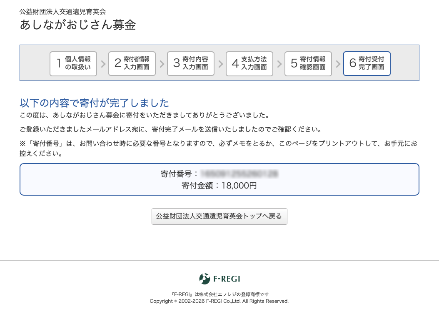This screenshot has width=439, height=322.
Task: Select step 5 寄付情報確認画面
Action: (308, 64)
